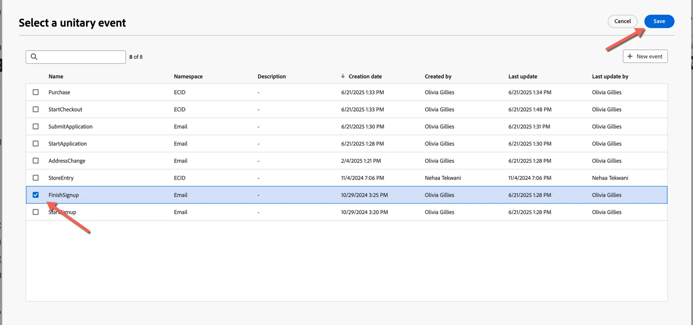This screenshot has width=693, height=325.
Task: Select the StartApplication checkbox
Action: coord(36,144)
